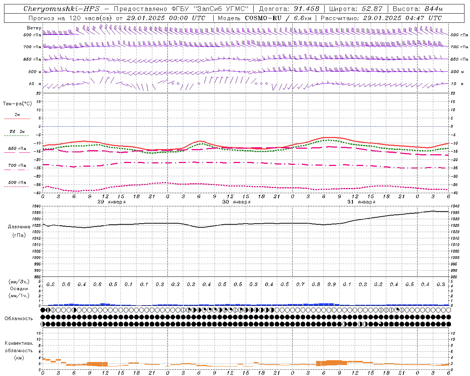Click 12 on the left convective cloud axis

click(39, 333)
